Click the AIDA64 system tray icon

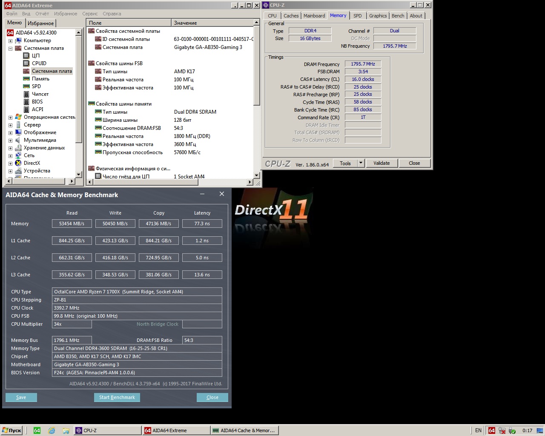492,430
